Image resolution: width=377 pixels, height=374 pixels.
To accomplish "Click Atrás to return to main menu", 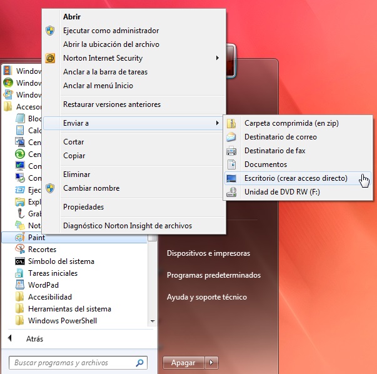I will click(x=34, y=338).
